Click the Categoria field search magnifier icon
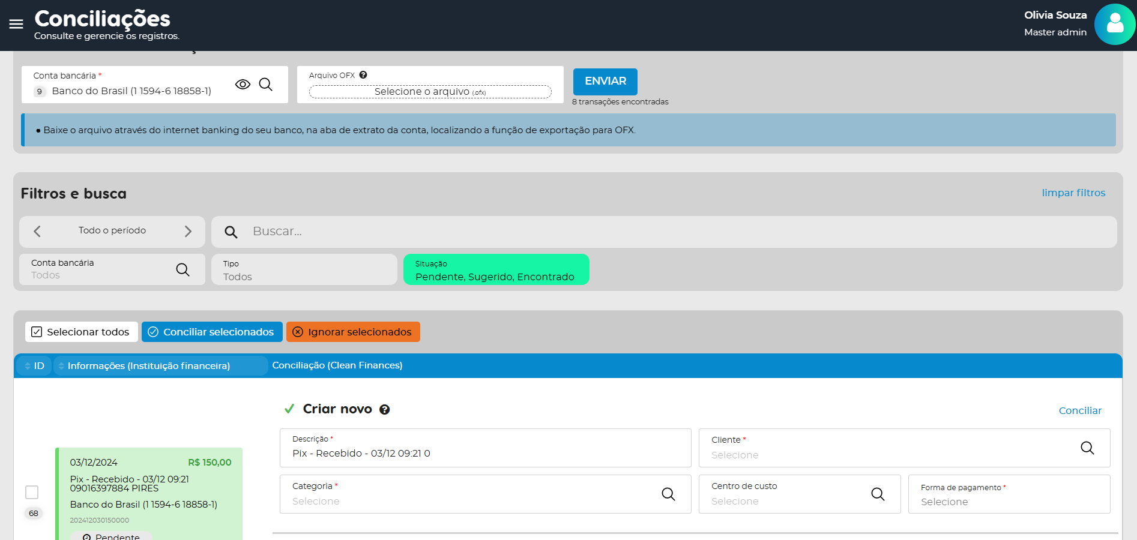This screenshot has width=1137, height=540. pyautogui.click(x=668, y=494)
